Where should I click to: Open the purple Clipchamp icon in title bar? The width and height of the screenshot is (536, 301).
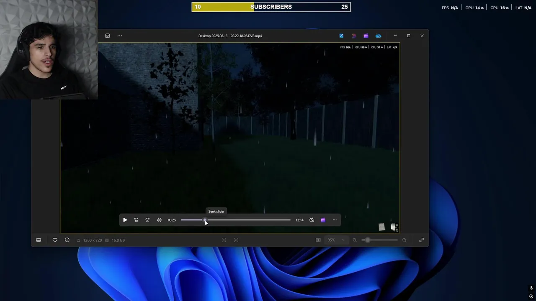[366, 36]
